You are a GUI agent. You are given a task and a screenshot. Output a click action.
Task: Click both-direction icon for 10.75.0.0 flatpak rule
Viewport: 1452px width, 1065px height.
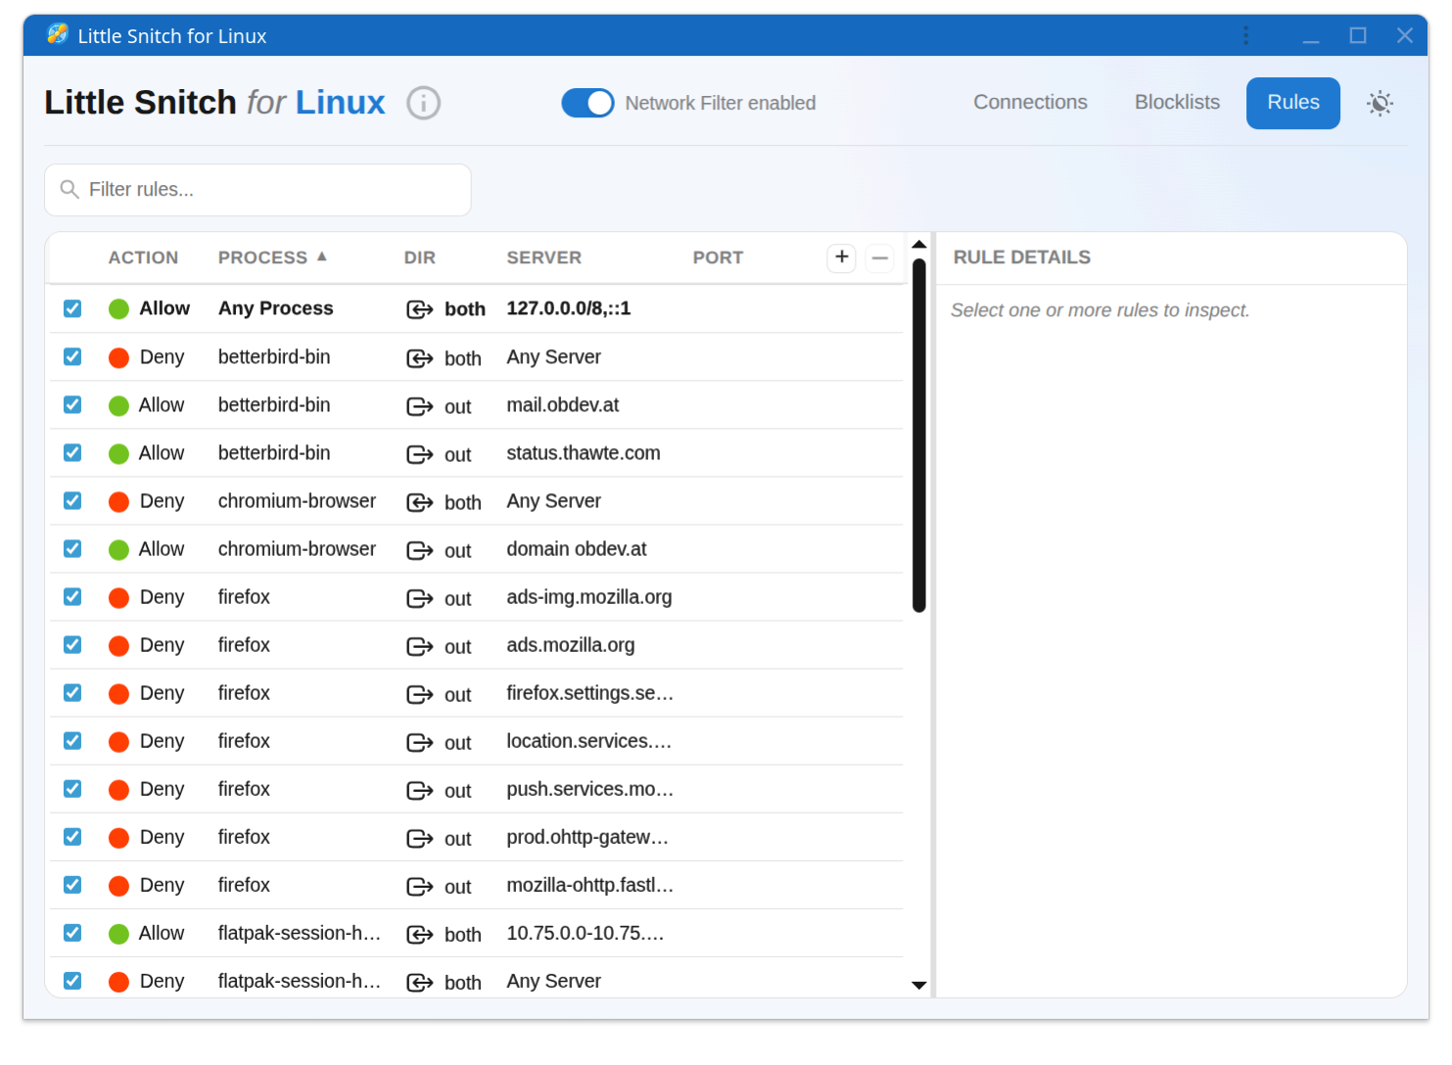coord(420,934)
